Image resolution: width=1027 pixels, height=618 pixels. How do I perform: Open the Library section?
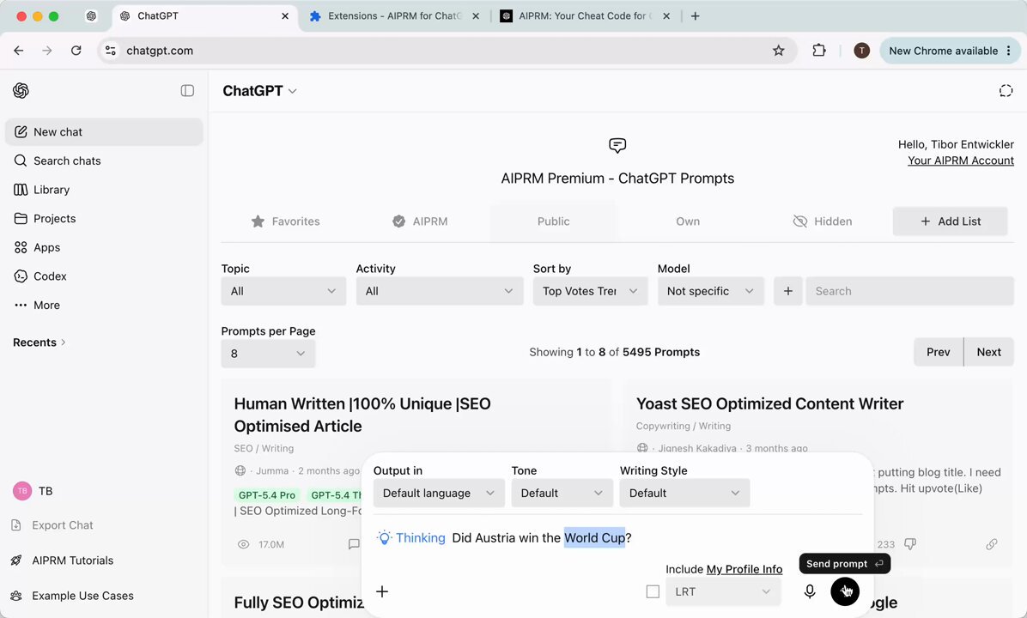click(x=104, y=189)
